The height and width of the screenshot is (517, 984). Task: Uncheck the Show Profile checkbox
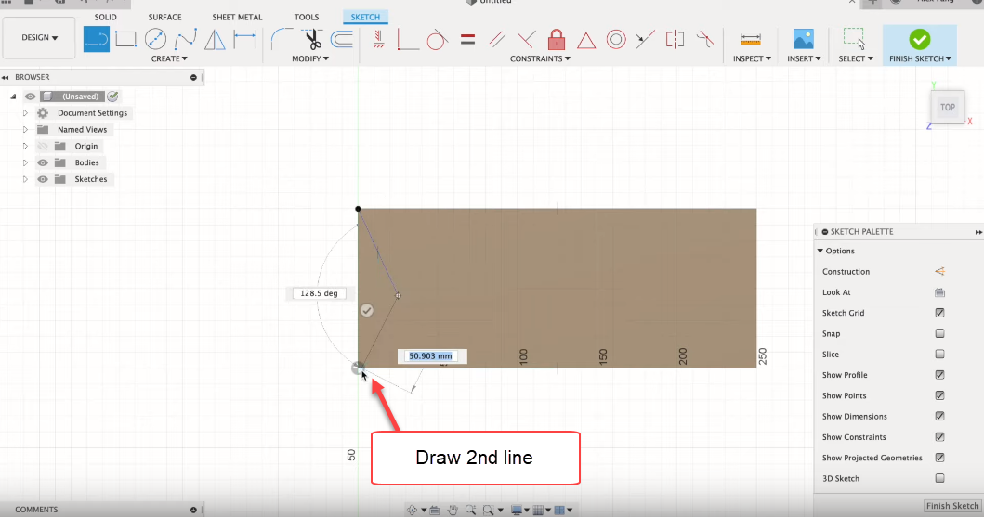[x=939, y=375]
